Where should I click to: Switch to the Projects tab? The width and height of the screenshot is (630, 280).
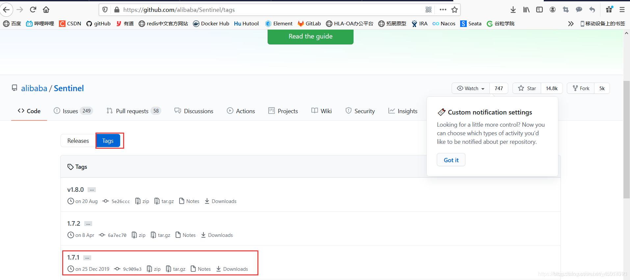(283, 111)
